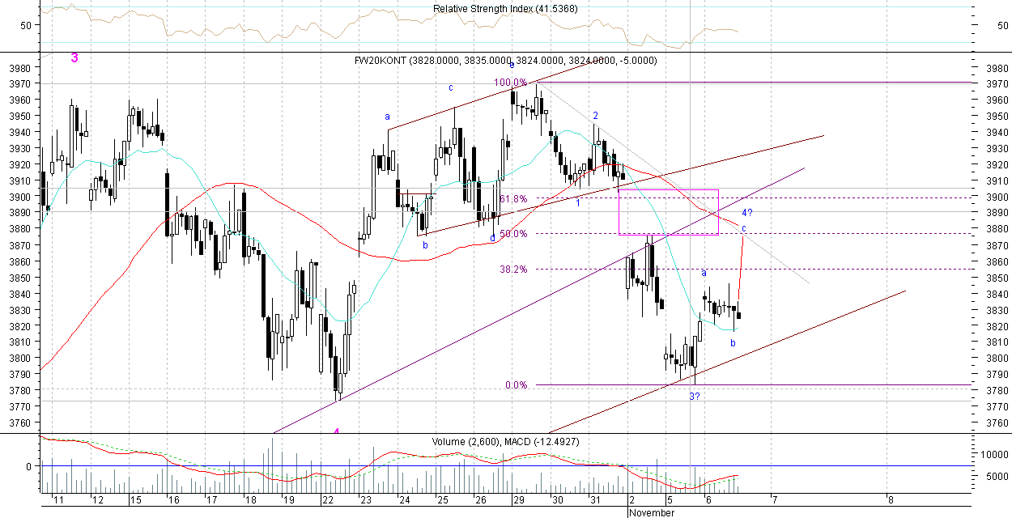Screen dimensions: 1012x518
Task: Click date axis label 15
Action: click(x=134, y=500)
